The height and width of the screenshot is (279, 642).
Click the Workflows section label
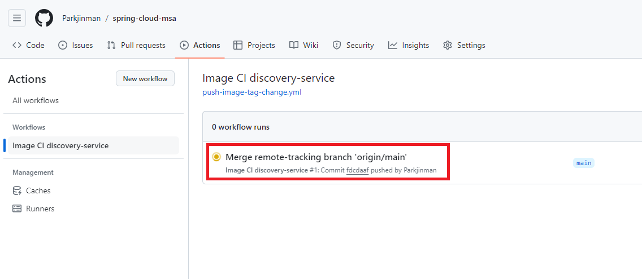[x=29, y=127]
